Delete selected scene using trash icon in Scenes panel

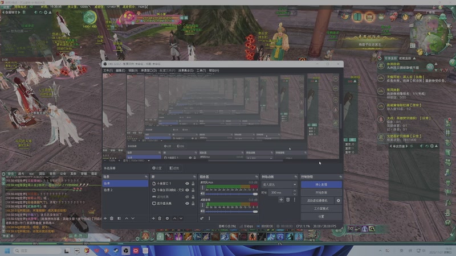point(112,218)
